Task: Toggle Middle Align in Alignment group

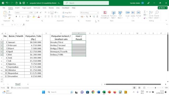Action: pos(49,13)
